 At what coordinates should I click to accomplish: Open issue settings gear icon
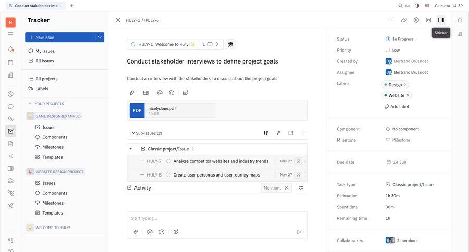416,20
